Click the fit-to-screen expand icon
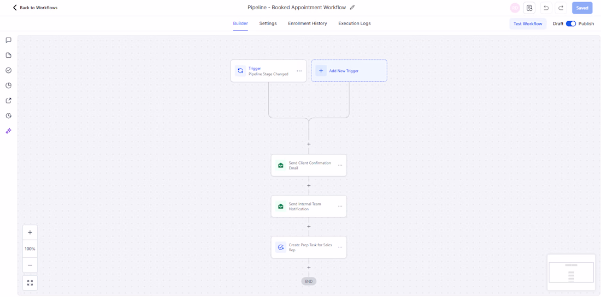Screen dimensions: 601x297 [30, 283]
